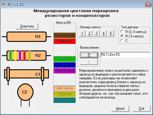The height and width of the screenshot is (115, 153).
Task: Pick the violet Фиолетовый color swatch
Action: pyautogui.click(x=65, y=71)
